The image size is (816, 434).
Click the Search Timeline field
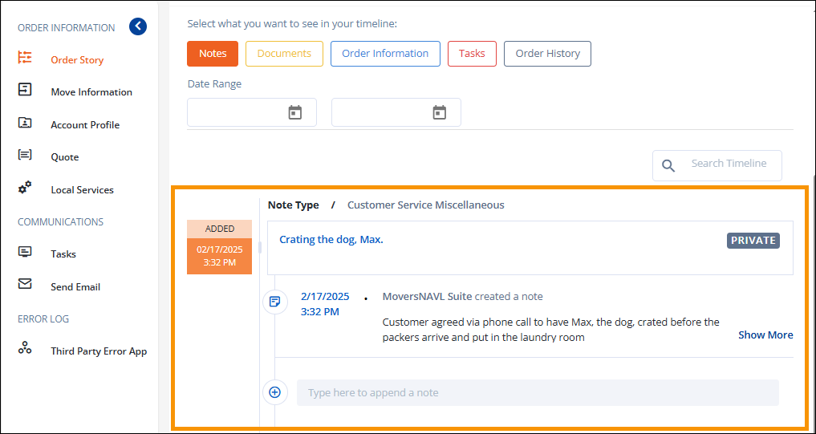(729, 164)
